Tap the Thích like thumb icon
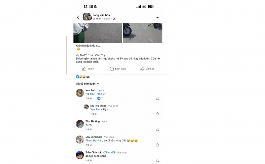Viewport: 265px width, 164px height. coord(84,69)
